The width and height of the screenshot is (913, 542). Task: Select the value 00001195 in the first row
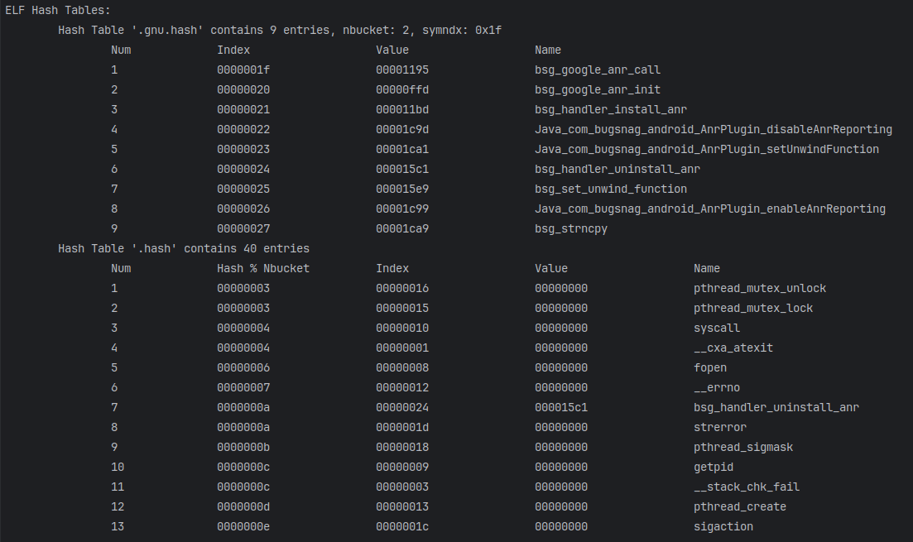(402, 70)
